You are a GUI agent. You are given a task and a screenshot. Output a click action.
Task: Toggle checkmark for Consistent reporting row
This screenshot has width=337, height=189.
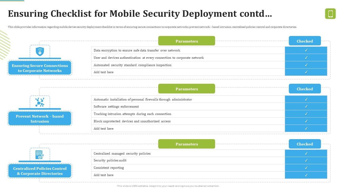coord(306,168)
